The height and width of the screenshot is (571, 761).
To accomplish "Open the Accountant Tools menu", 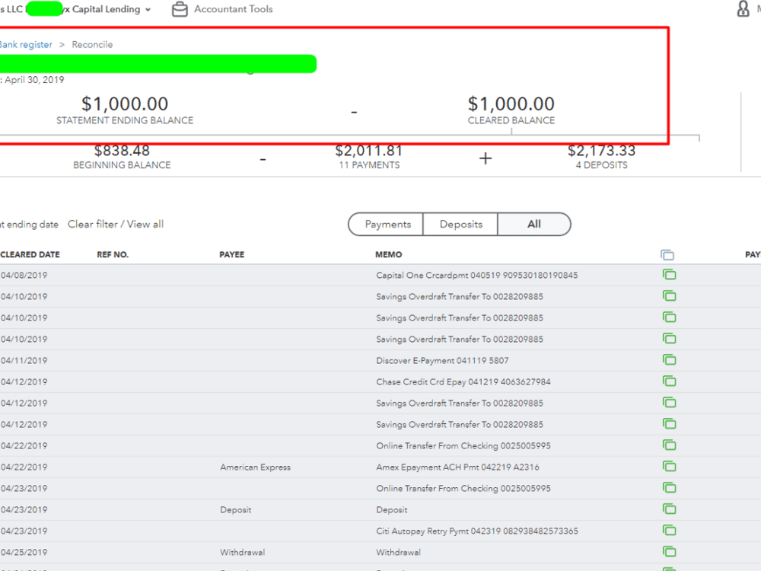I will [x=234, y=9].
